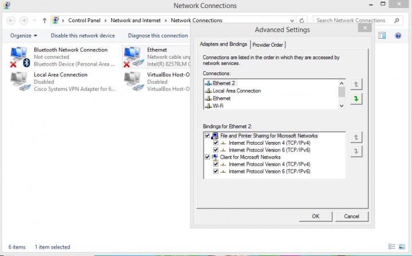Click the Ethernet 2 adapter icon in list
This screenshot has height=256, width=412.
(208, 83)
